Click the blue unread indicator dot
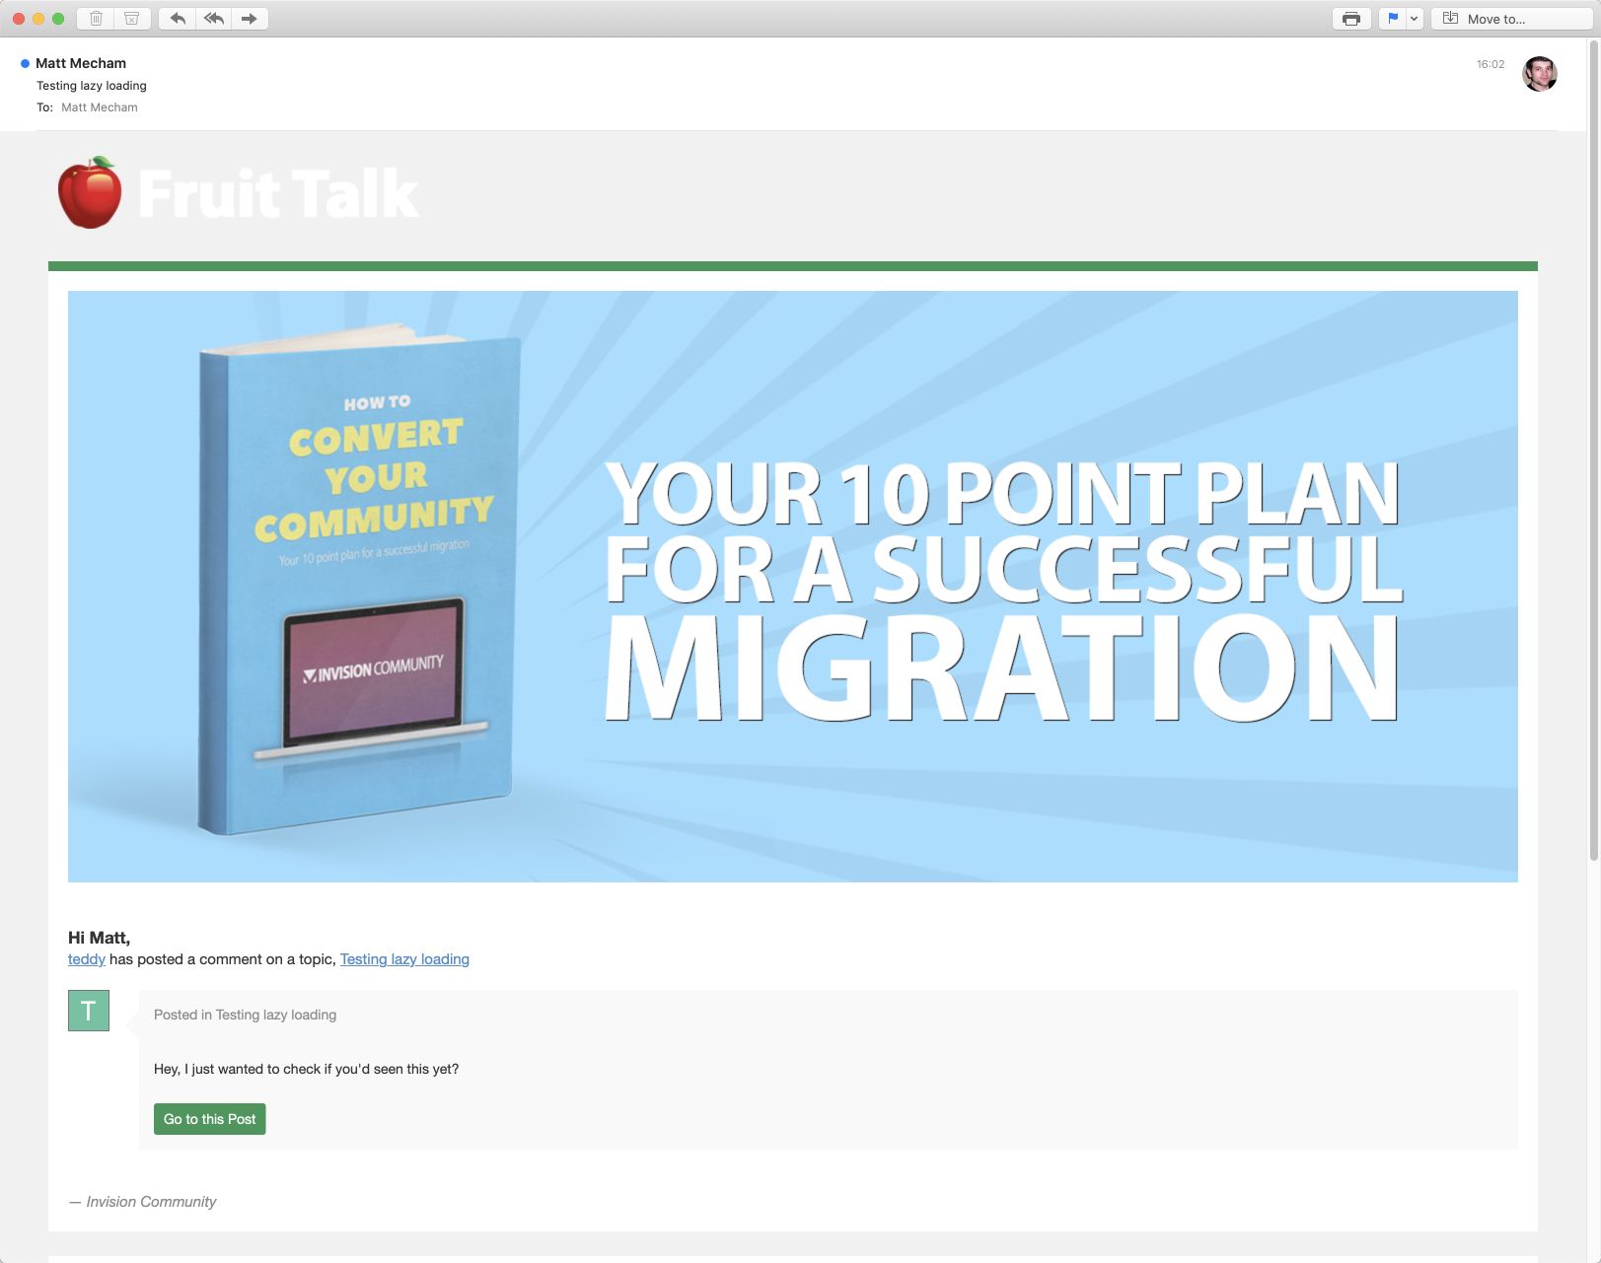Screen dimensions: 1601x1263 [x=25, y=64]
